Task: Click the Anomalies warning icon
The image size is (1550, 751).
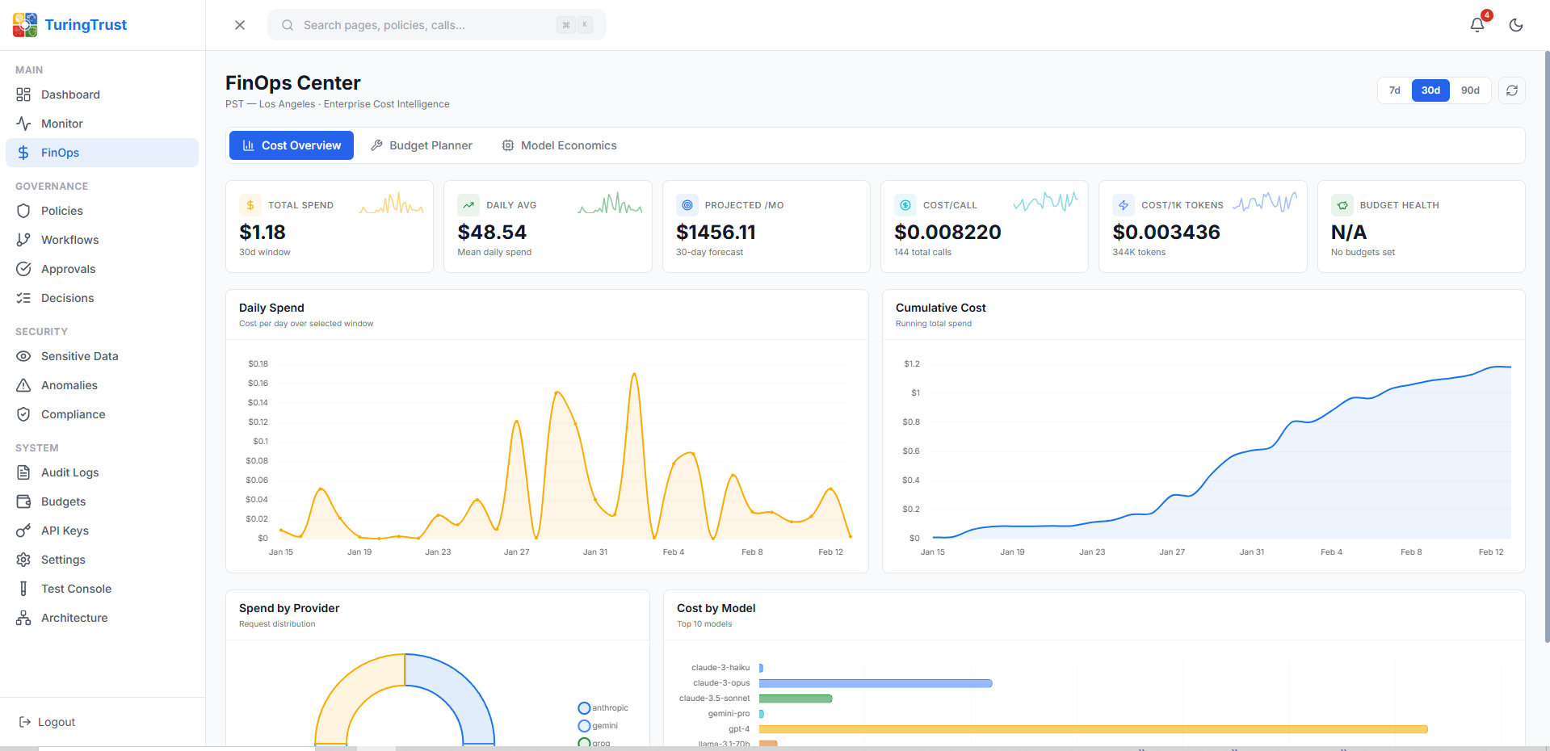Action: click(x=24, y=385)
